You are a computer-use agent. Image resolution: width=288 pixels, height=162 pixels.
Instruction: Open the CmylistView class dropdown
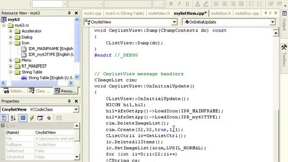[174, 22]
